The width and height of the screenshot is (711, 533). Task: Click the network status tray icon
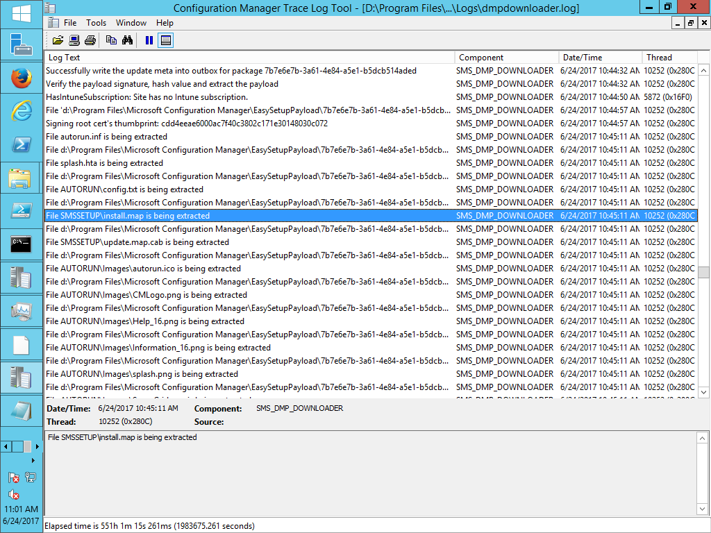pyautogui.click(x=31, y=477)
